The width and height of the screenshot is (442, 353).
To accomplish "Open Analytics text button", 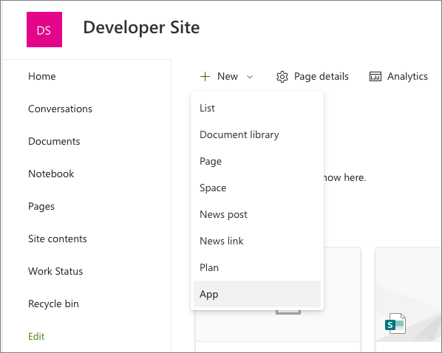I will 407,76.
